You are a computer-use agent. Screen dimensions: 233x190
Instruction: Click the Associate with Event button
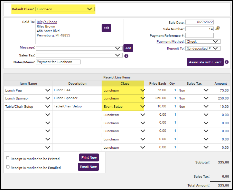[x=205, y=62]
